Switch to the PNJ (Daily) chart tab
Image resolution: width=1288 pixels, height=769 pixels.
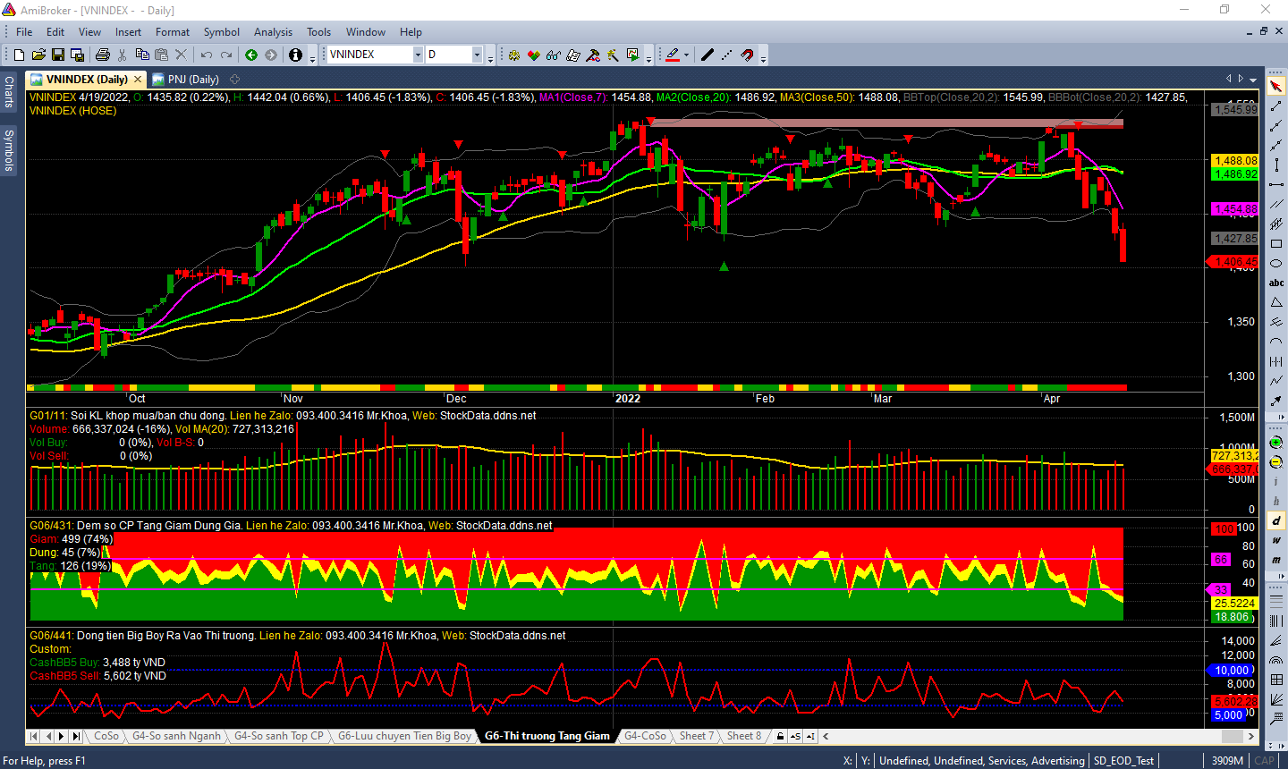(186, 80)
